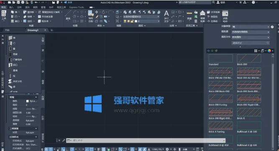Click the Save disk icon in quick access toolbar

coord(18,3)
